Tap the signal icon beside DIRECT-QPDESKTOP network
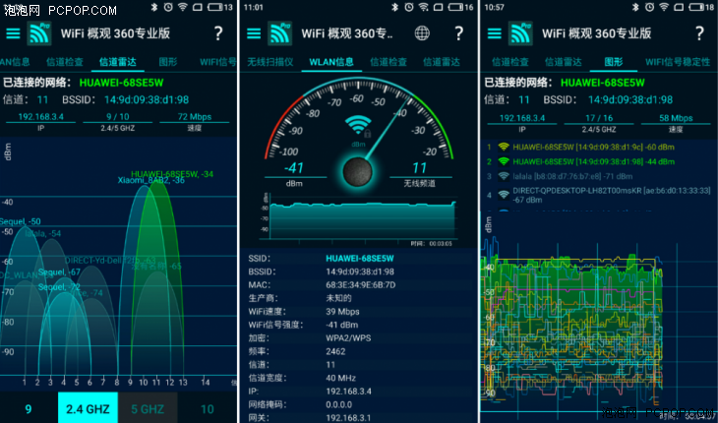Screen dimensions: 718x423 point(504,195)
